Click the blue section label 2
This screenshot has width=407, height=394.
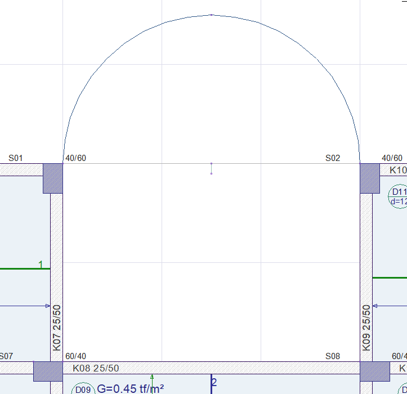[x=214, y=382]
